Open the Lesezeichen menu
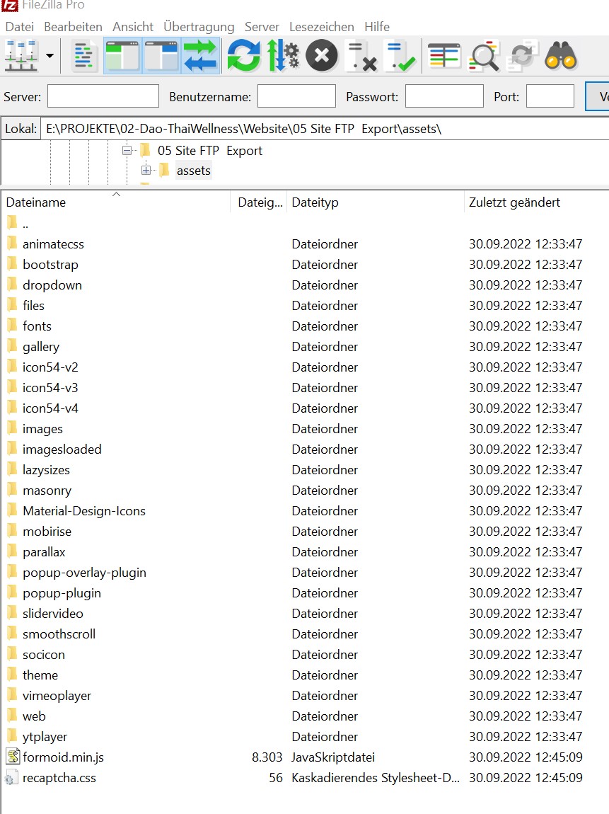 (x=321, y=27)
